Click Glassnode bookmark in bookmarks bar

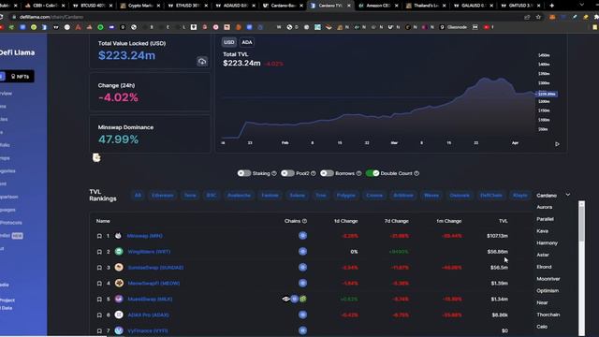point(454,27)
